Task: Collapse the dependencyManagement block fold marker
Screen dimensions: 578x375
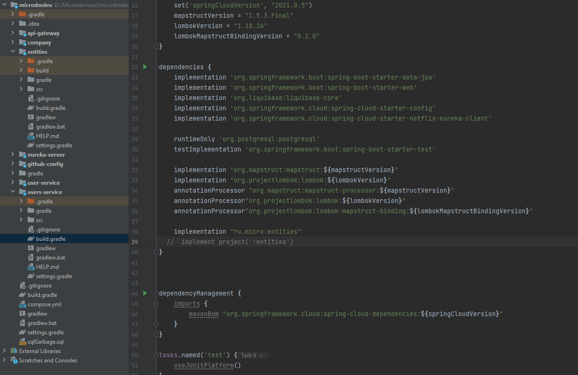Action: [156, 293]
